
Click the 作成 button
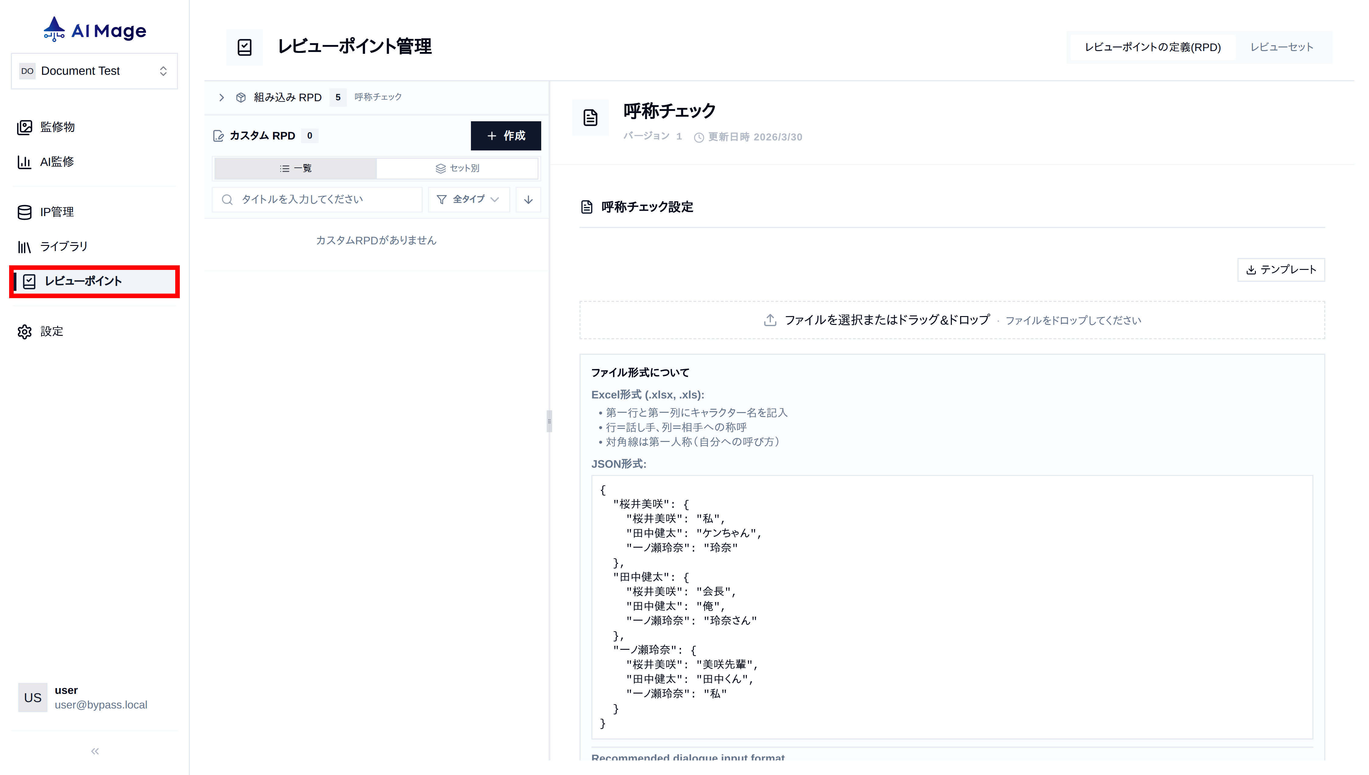click(506, 136)
